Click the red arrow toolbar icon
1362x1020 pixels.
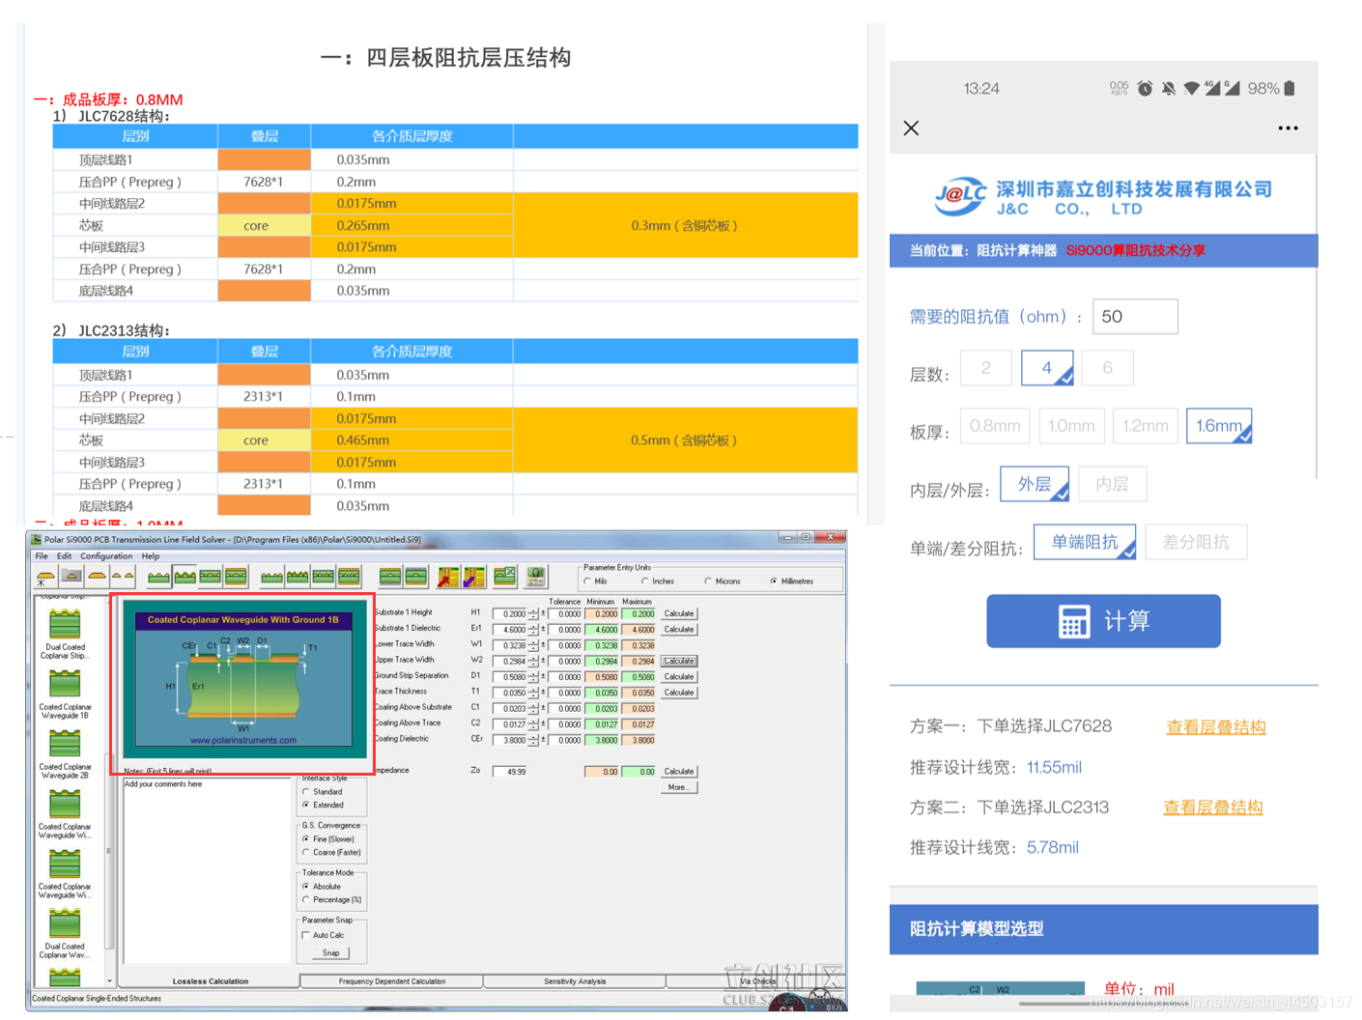pos(448,578)
